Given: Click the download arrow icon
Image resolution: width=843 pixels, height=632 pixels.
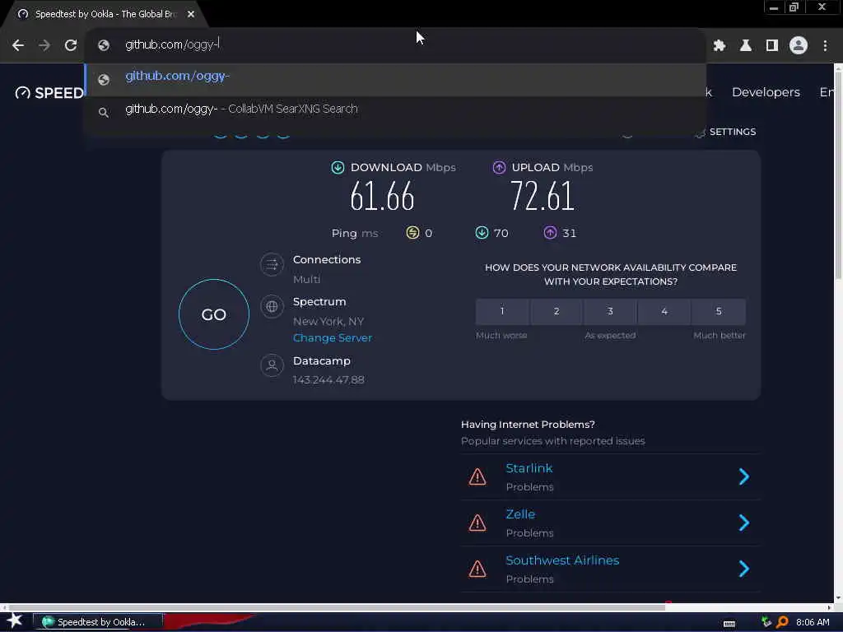Looking at the screenshot, I should pyautogui.click(x=338, y=168).
